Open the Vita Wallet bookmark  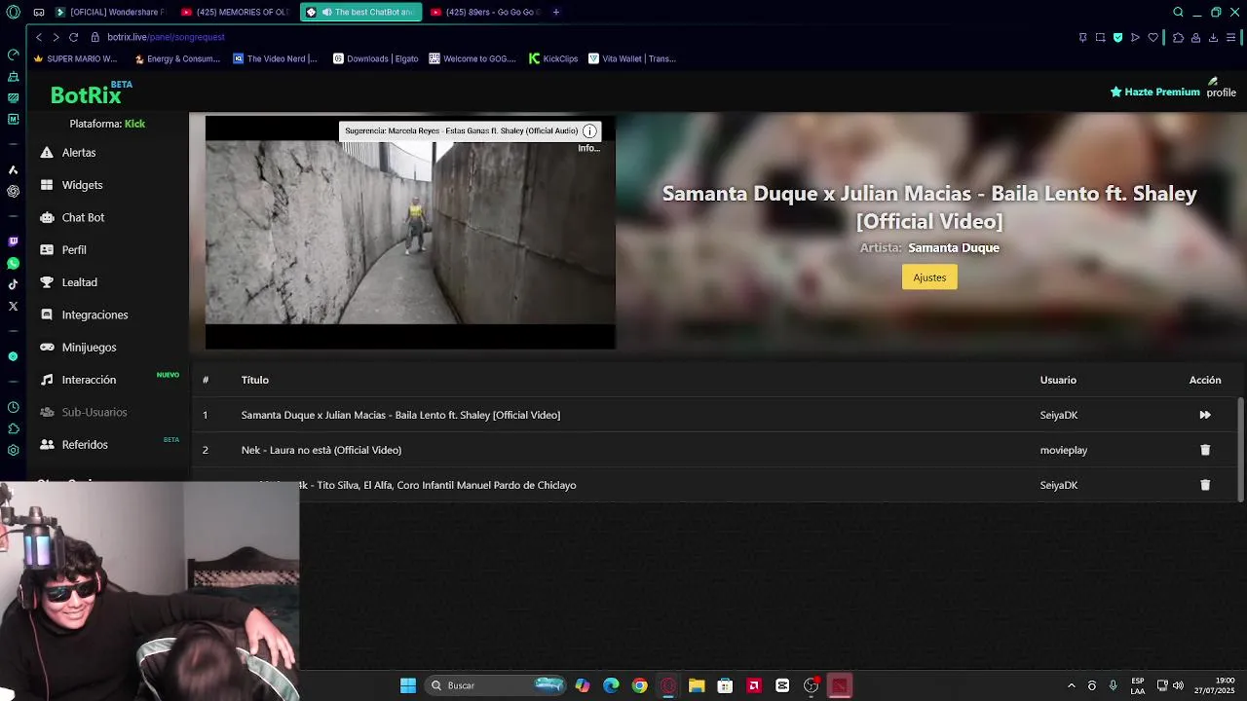[x=632, y=58]
